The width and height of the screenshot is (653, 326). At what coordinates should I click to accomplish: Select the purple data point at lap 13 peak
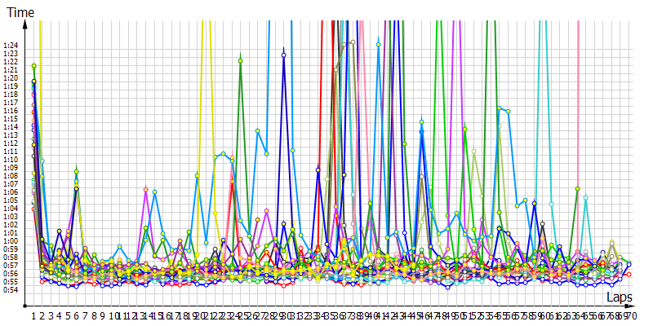[145, 189]
